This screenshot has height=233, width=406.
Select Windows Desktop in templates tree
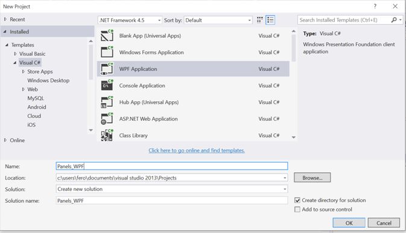click(x=48, y=80)
